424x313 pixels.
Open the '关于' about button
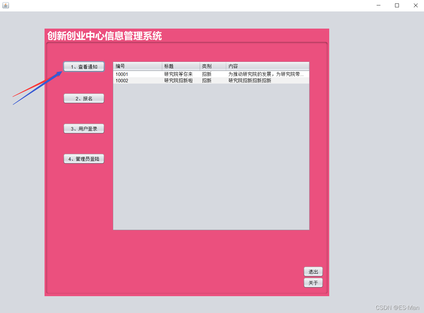tap(313, 283)
